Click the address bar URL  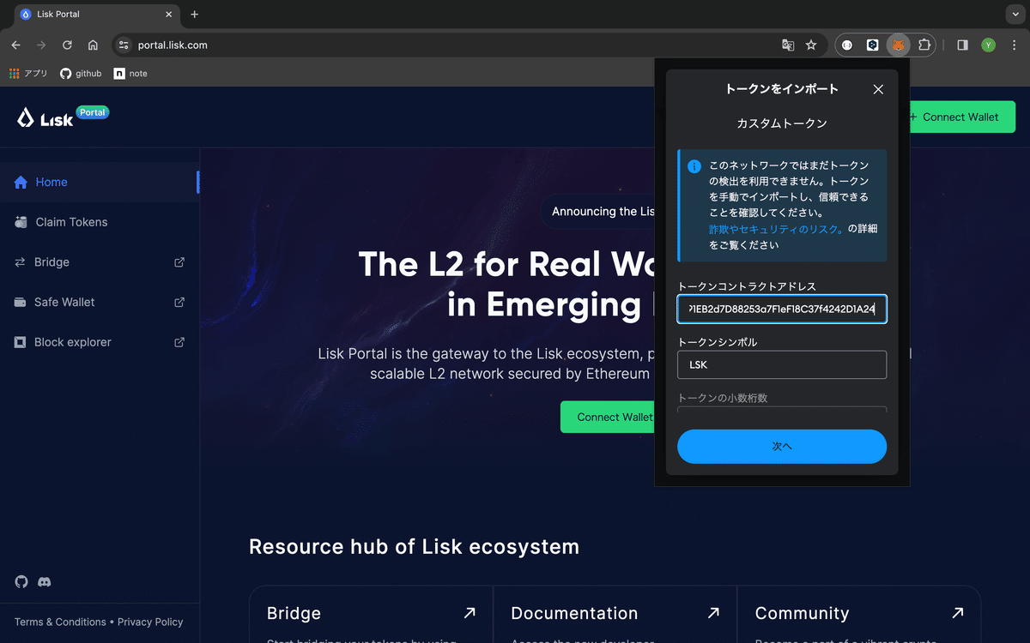(173, 45)
